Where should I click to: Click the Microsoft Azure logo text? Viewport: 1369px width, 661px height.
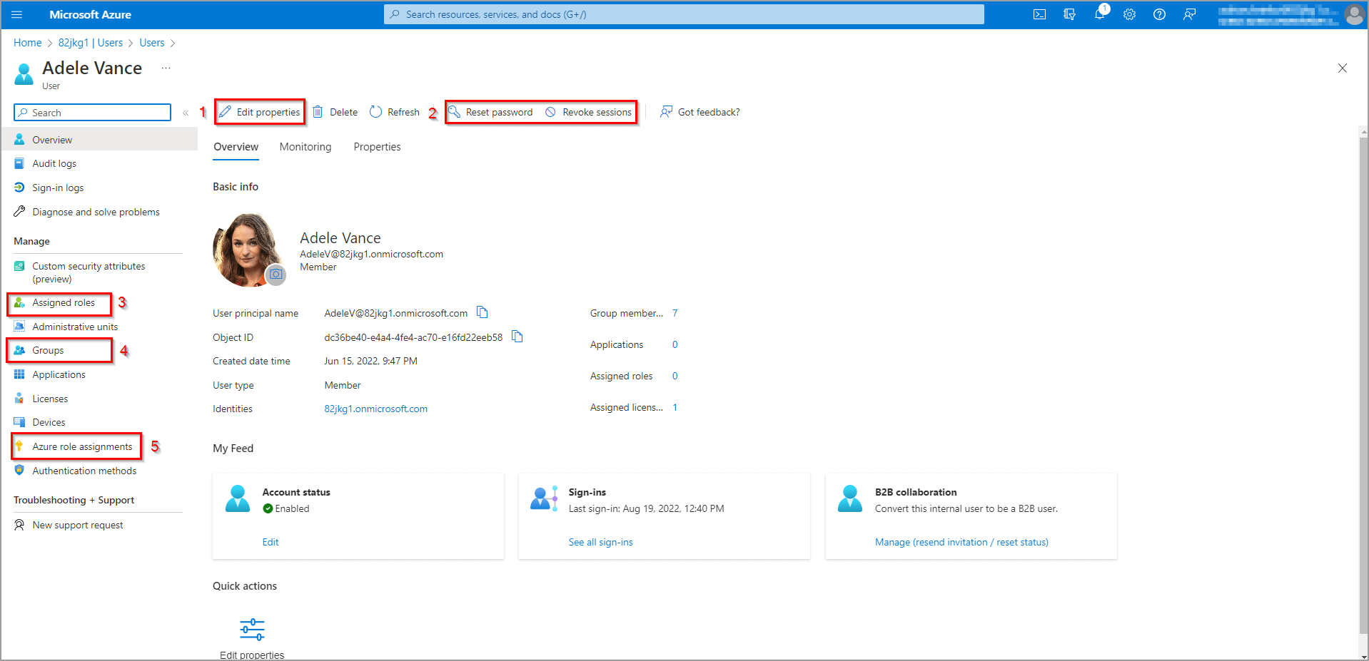[90, 14]
